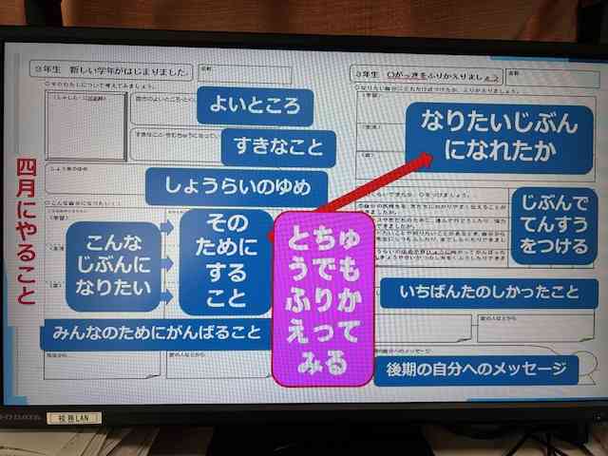This screenshot has width=608, height=456.
Task: Click the bottom blue arrow beside こんなじぶんになりたい
Action: 169,296
